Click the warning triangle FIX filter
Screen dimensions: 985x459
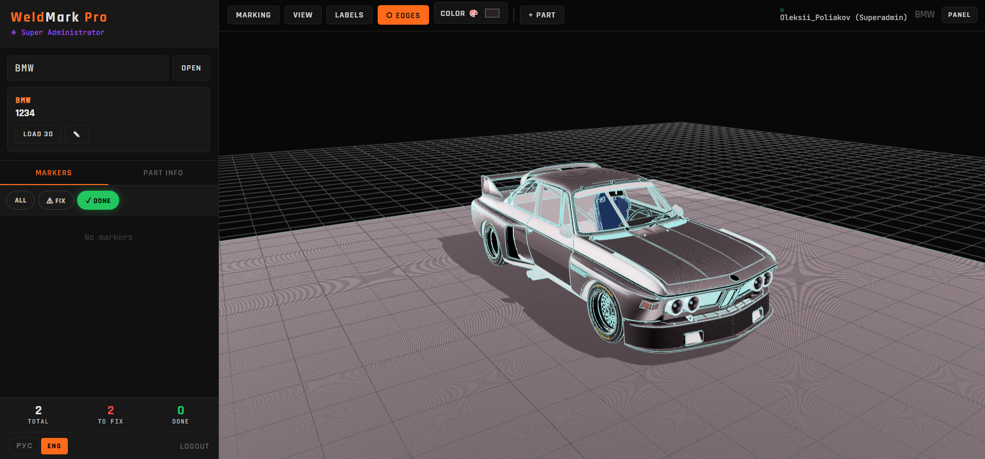(x=56, y=200)
